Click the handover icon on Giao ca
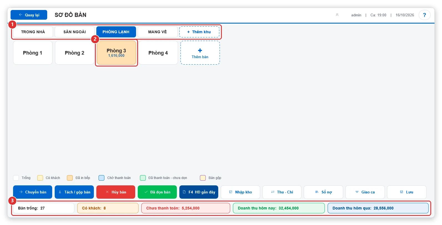This screenshot has height=225, width=442. (x=357, y=192)
